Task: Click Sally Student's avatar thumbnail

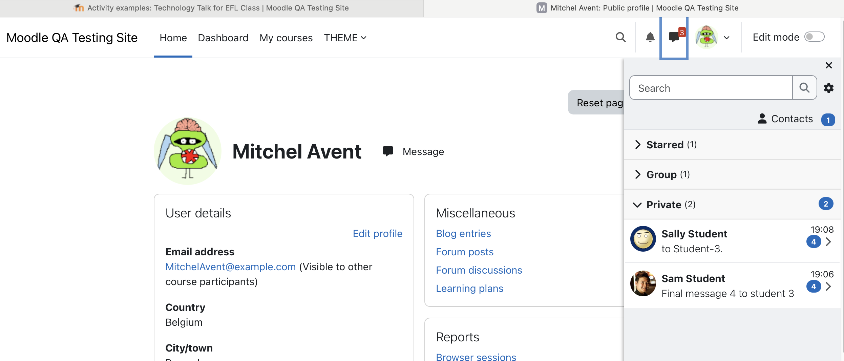Action: tap(643, 239)
